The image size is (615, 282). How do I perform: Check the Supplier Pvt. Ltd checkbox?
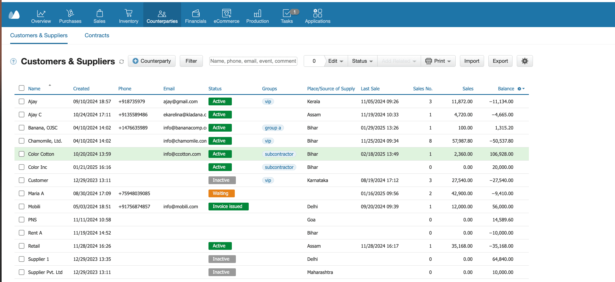coord(21,272)
